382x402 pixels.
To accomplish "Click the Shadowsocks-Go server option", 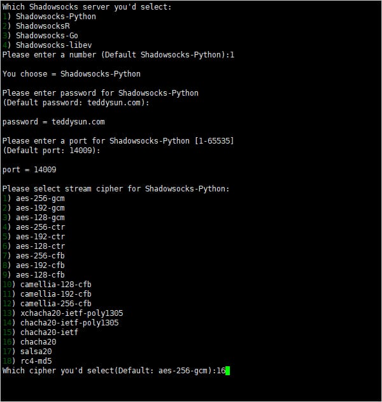I will pyautogui.click(x=46, y=36).
